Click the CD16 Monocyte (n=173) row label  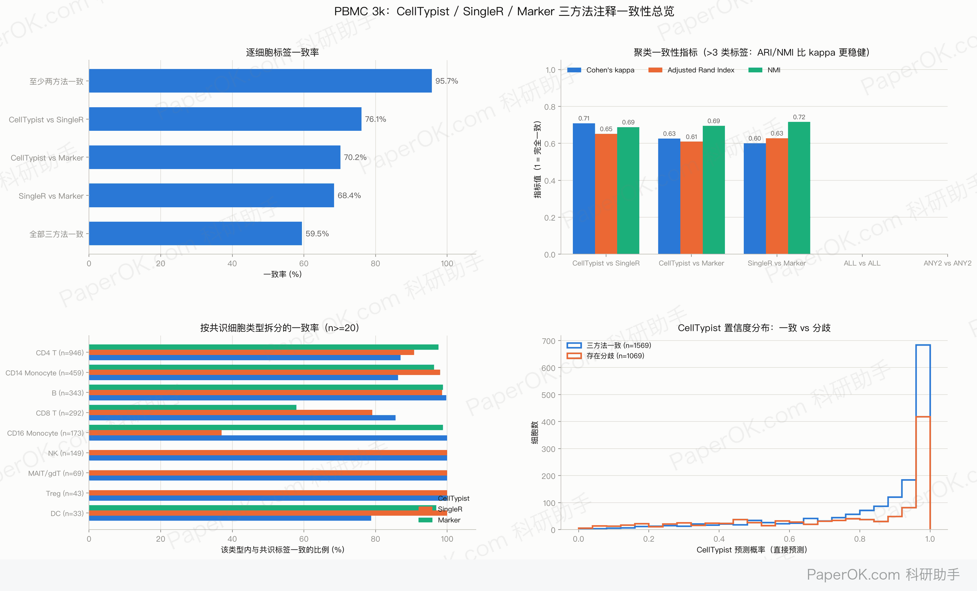pyautogui.click(x=45, y=433)
